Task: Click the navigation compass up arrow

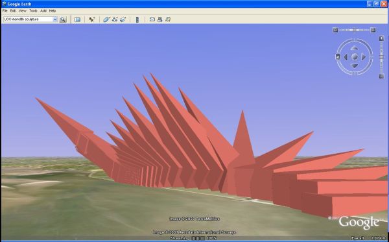Action: pos(355,48)
